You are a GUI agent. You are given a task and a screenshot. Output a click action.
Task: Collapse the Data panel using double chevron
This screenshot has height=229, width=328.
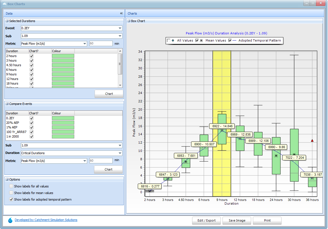(121, 13)
